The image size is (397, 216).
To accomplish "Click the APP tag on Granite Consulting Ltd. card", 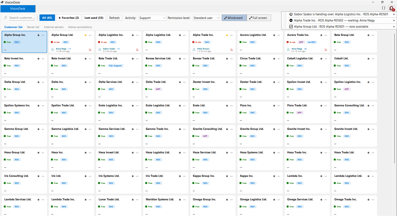I will pos(205,136).
